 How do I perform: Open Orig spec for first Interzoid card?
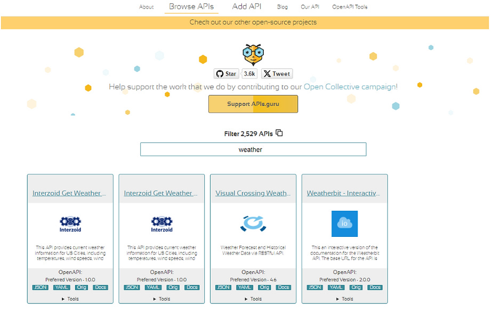82,288
